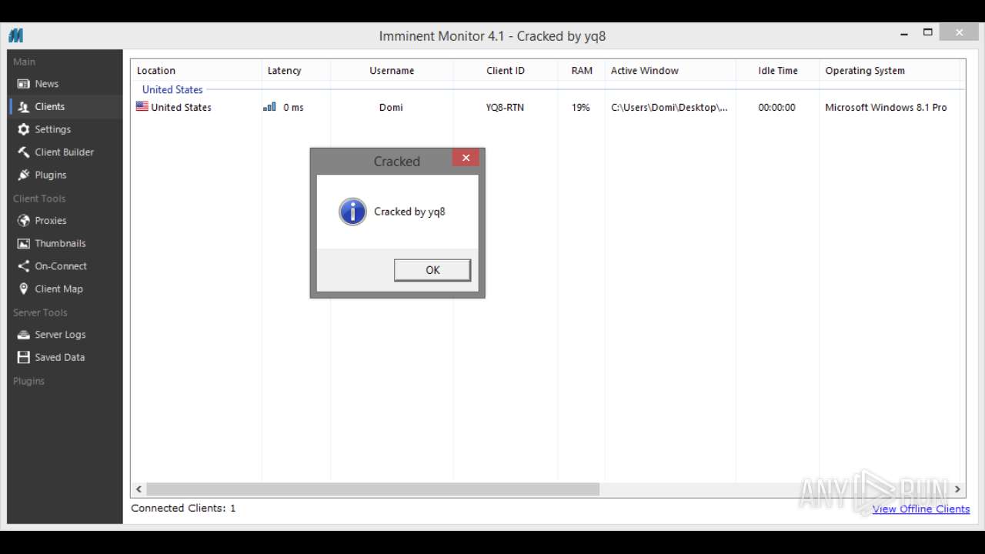985x554 pixels.
Task: Minimize the Imminent Monitor window
Action: coord(903,33)
